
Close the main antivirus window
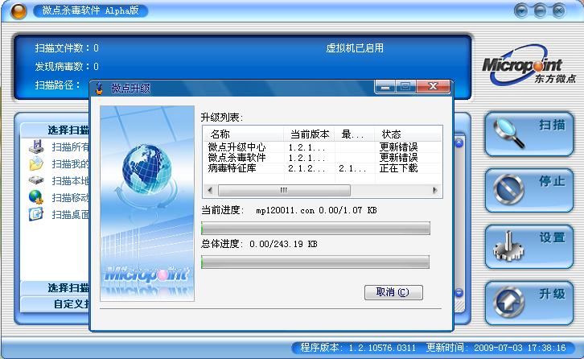tap(558, 11)
